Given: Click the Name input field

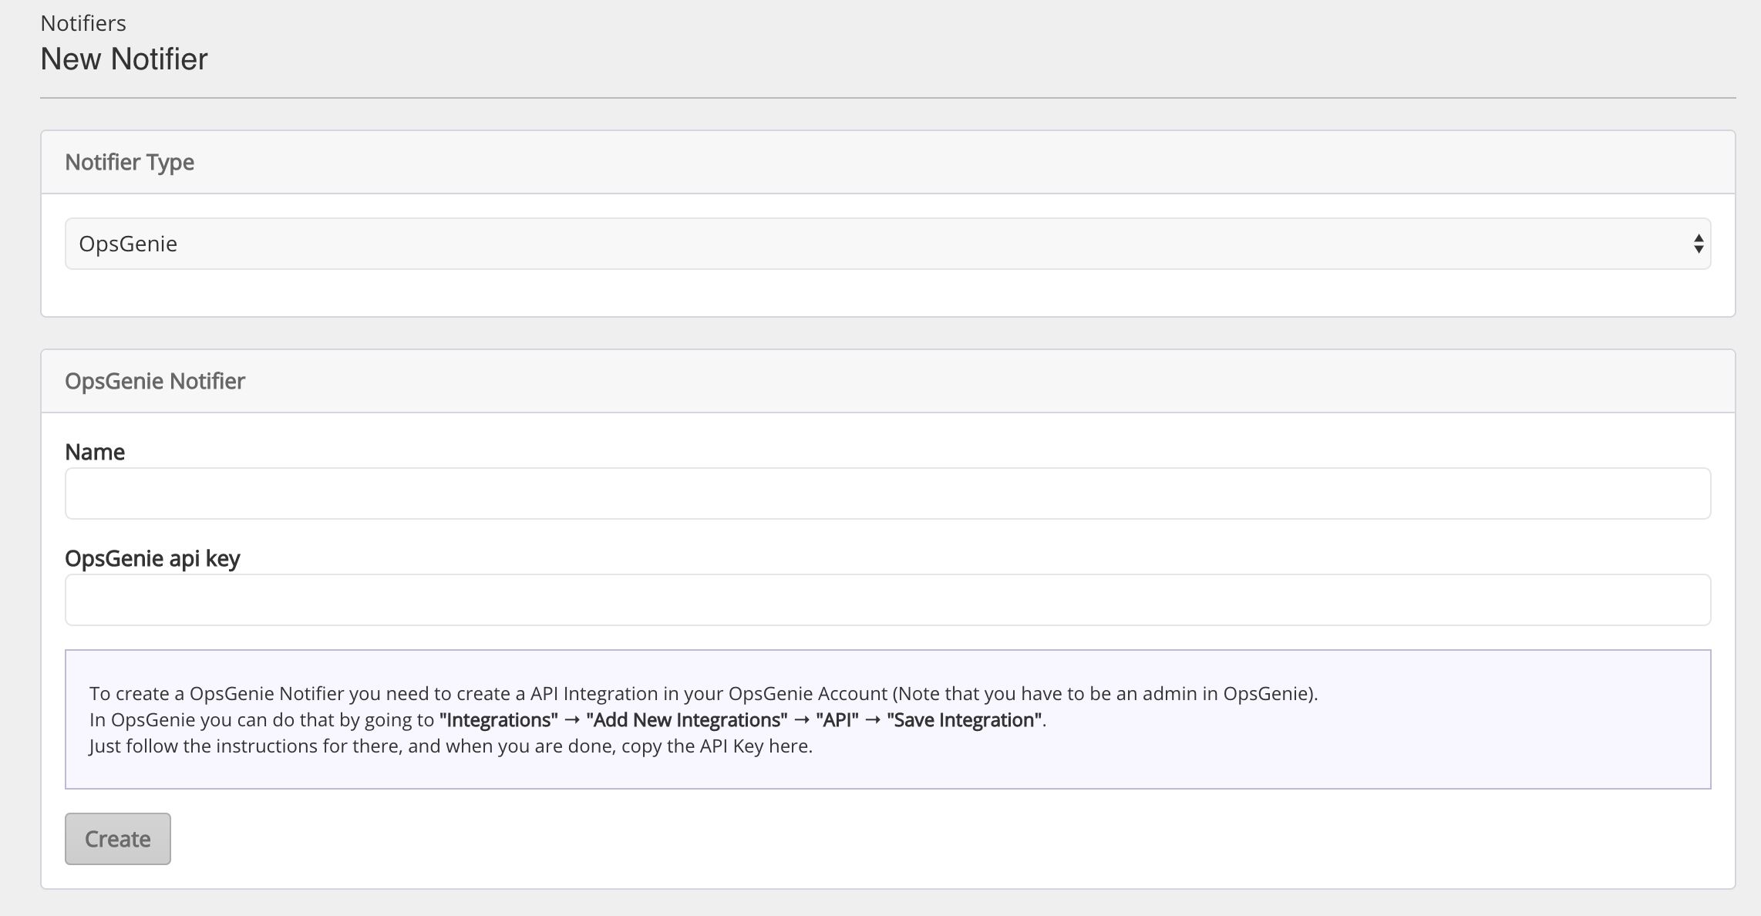Looking at the screenshot, I should pos(887,493).
